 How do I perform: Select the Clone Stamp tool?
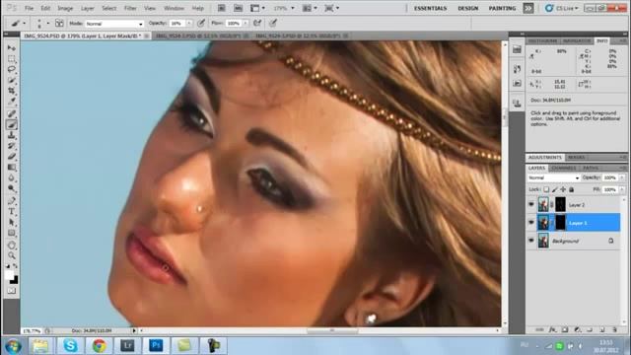coord(11,135)
